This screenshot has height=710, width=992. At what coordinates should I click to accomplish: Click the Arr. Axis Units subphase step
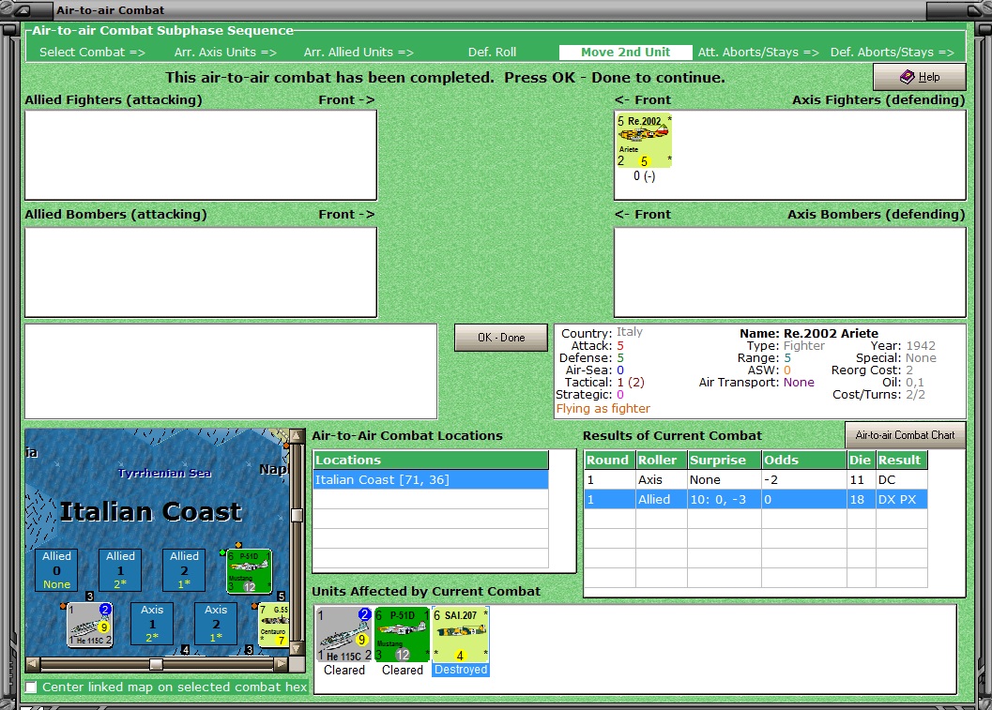225,53
